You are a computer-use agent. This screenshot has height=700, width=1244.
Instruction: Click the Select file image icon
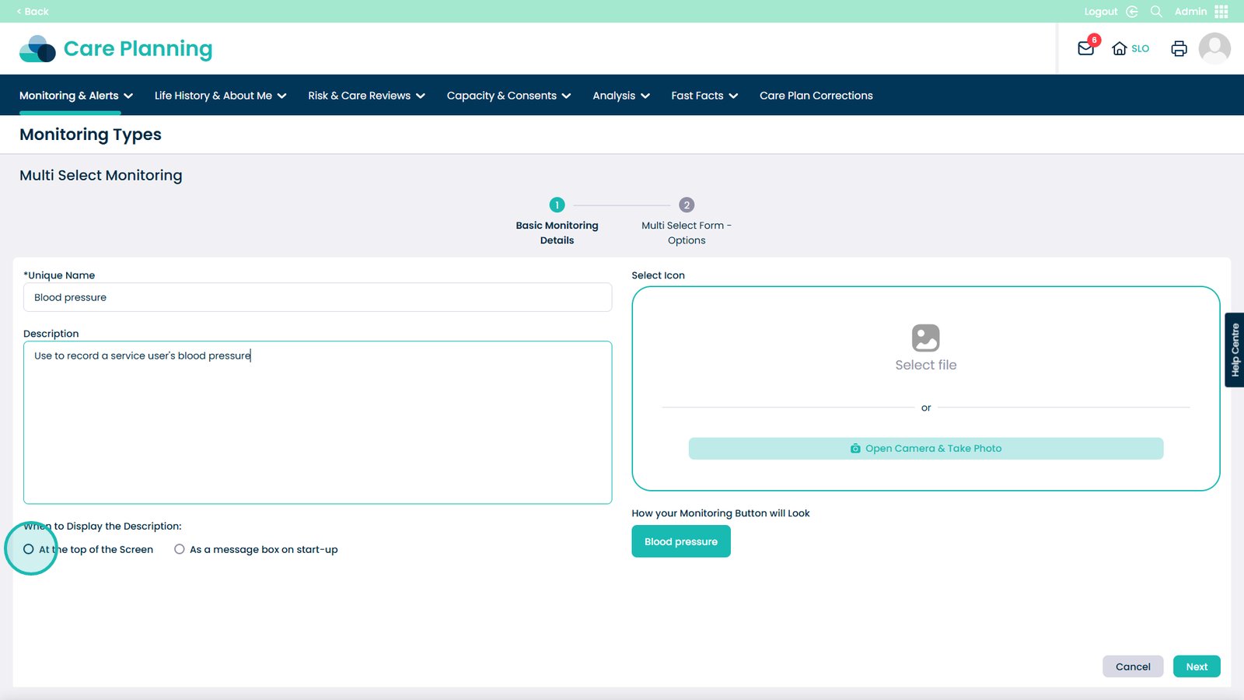point(925,338)
